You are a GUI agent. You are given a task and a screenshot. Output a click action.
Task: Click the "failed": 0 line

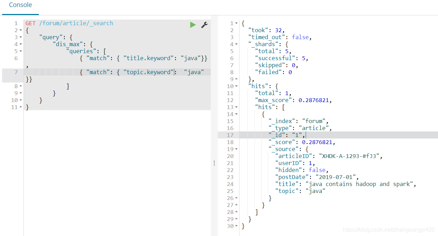tap(273, 72)
